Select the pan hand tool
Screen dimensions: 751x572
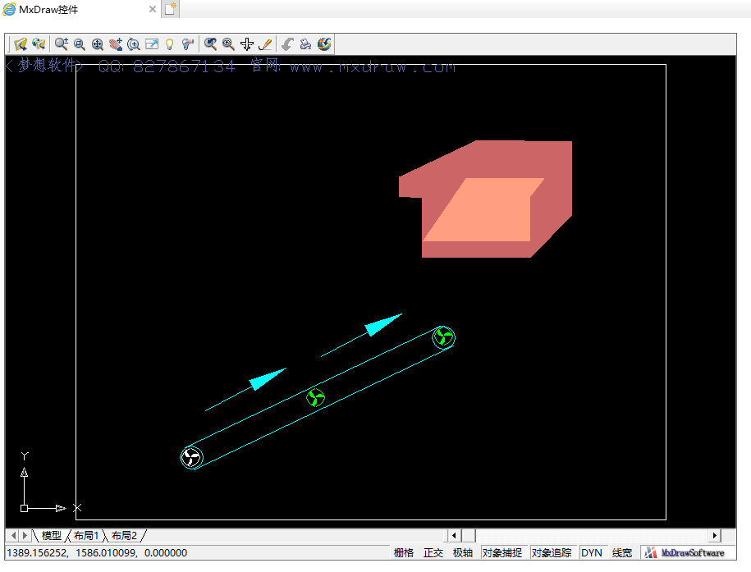coord(115,44)
